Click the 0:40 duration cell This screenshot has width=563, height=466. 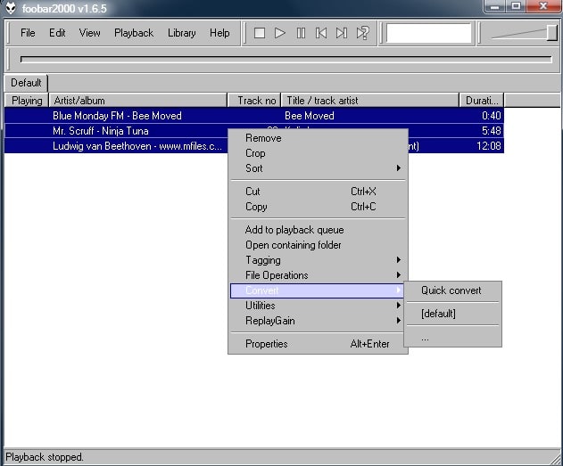pos(491,116)
